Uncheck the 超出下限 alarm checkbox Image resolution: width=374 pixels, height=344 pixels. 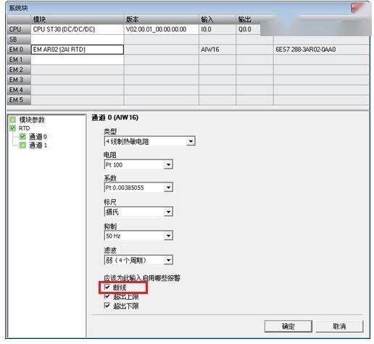pyautogui.click(x=107, y=306)
